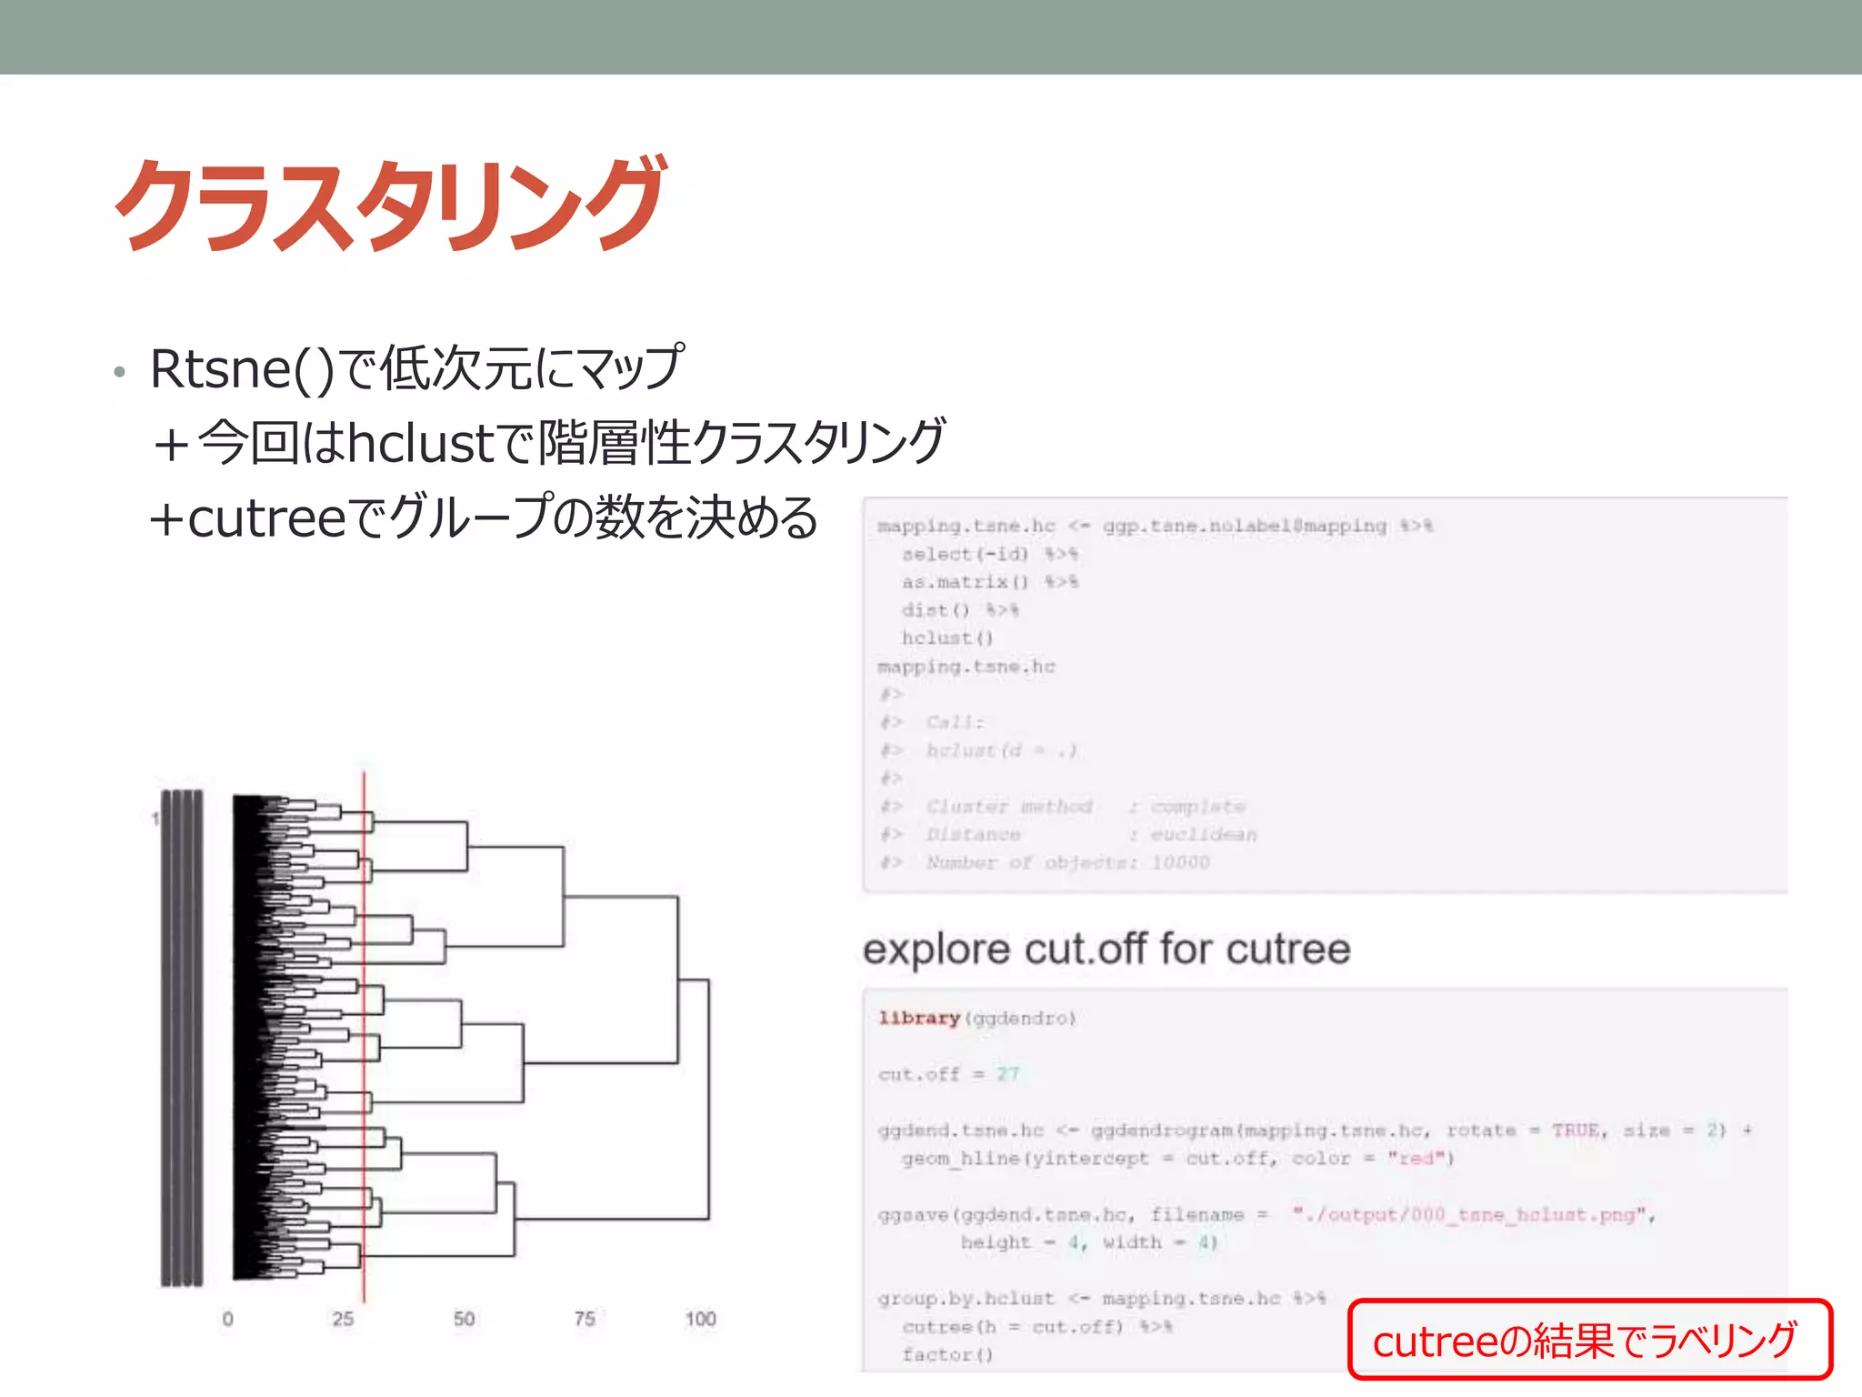Click the heading explore cut.off for cutree
The height and width of the screenshot is (1397, 1862).
coord(1106,949)
